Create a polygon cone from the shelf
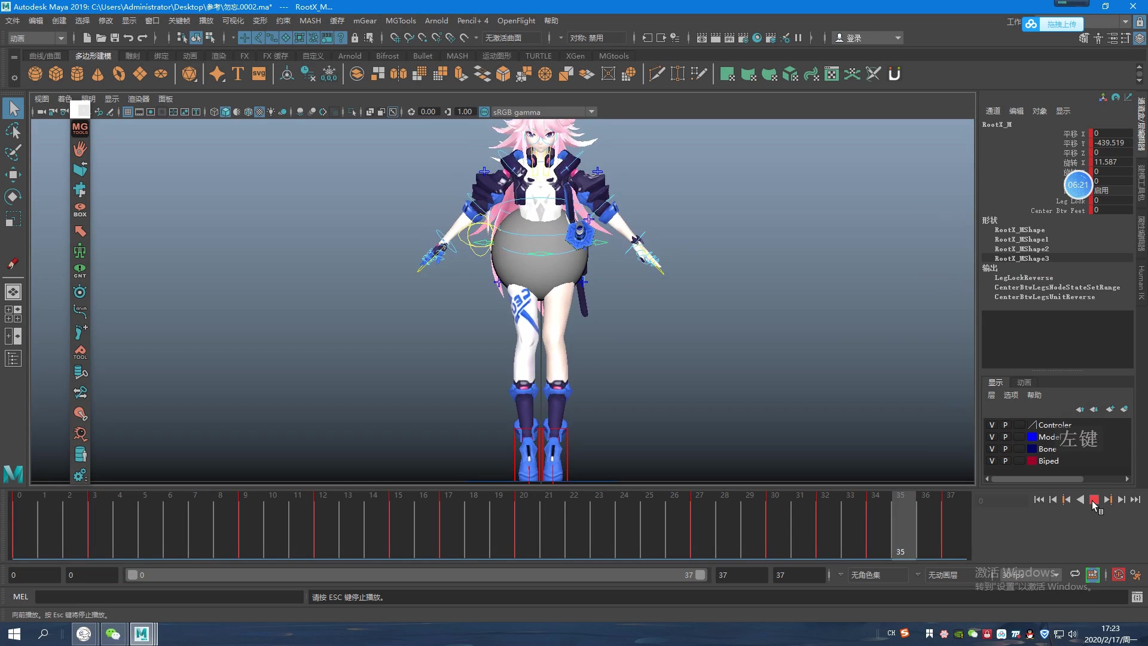Image resolution: width=1148 pixels, height=646 pixels. click(x=97, y=74)
